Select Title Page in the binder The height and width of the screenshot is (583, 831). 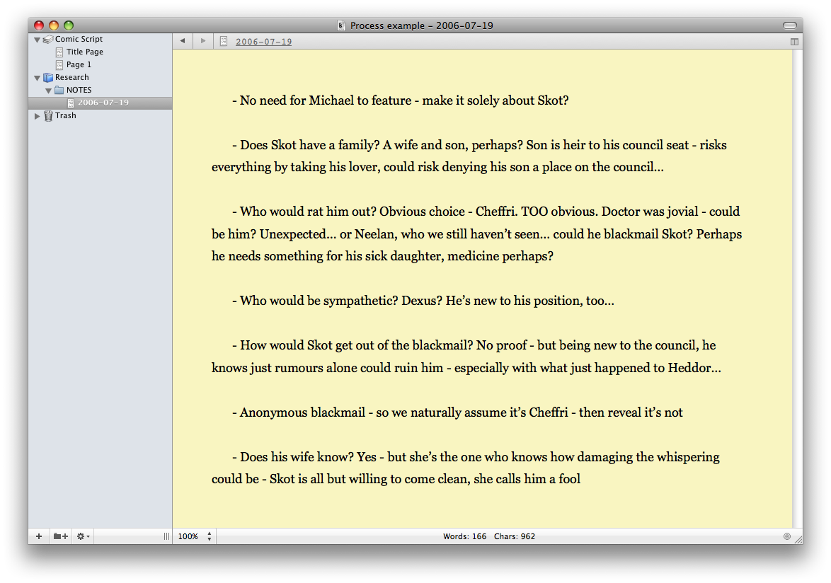pyautogui.click(x=84, y=52)
